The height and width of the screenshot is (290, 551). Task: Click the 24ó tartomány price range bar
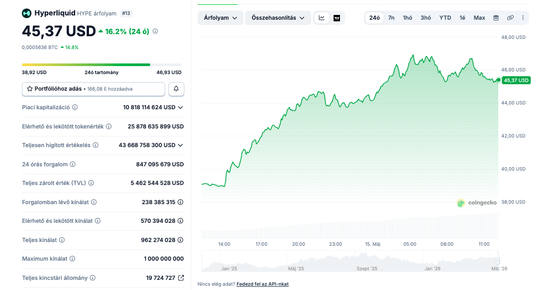[x=102, y=65]
